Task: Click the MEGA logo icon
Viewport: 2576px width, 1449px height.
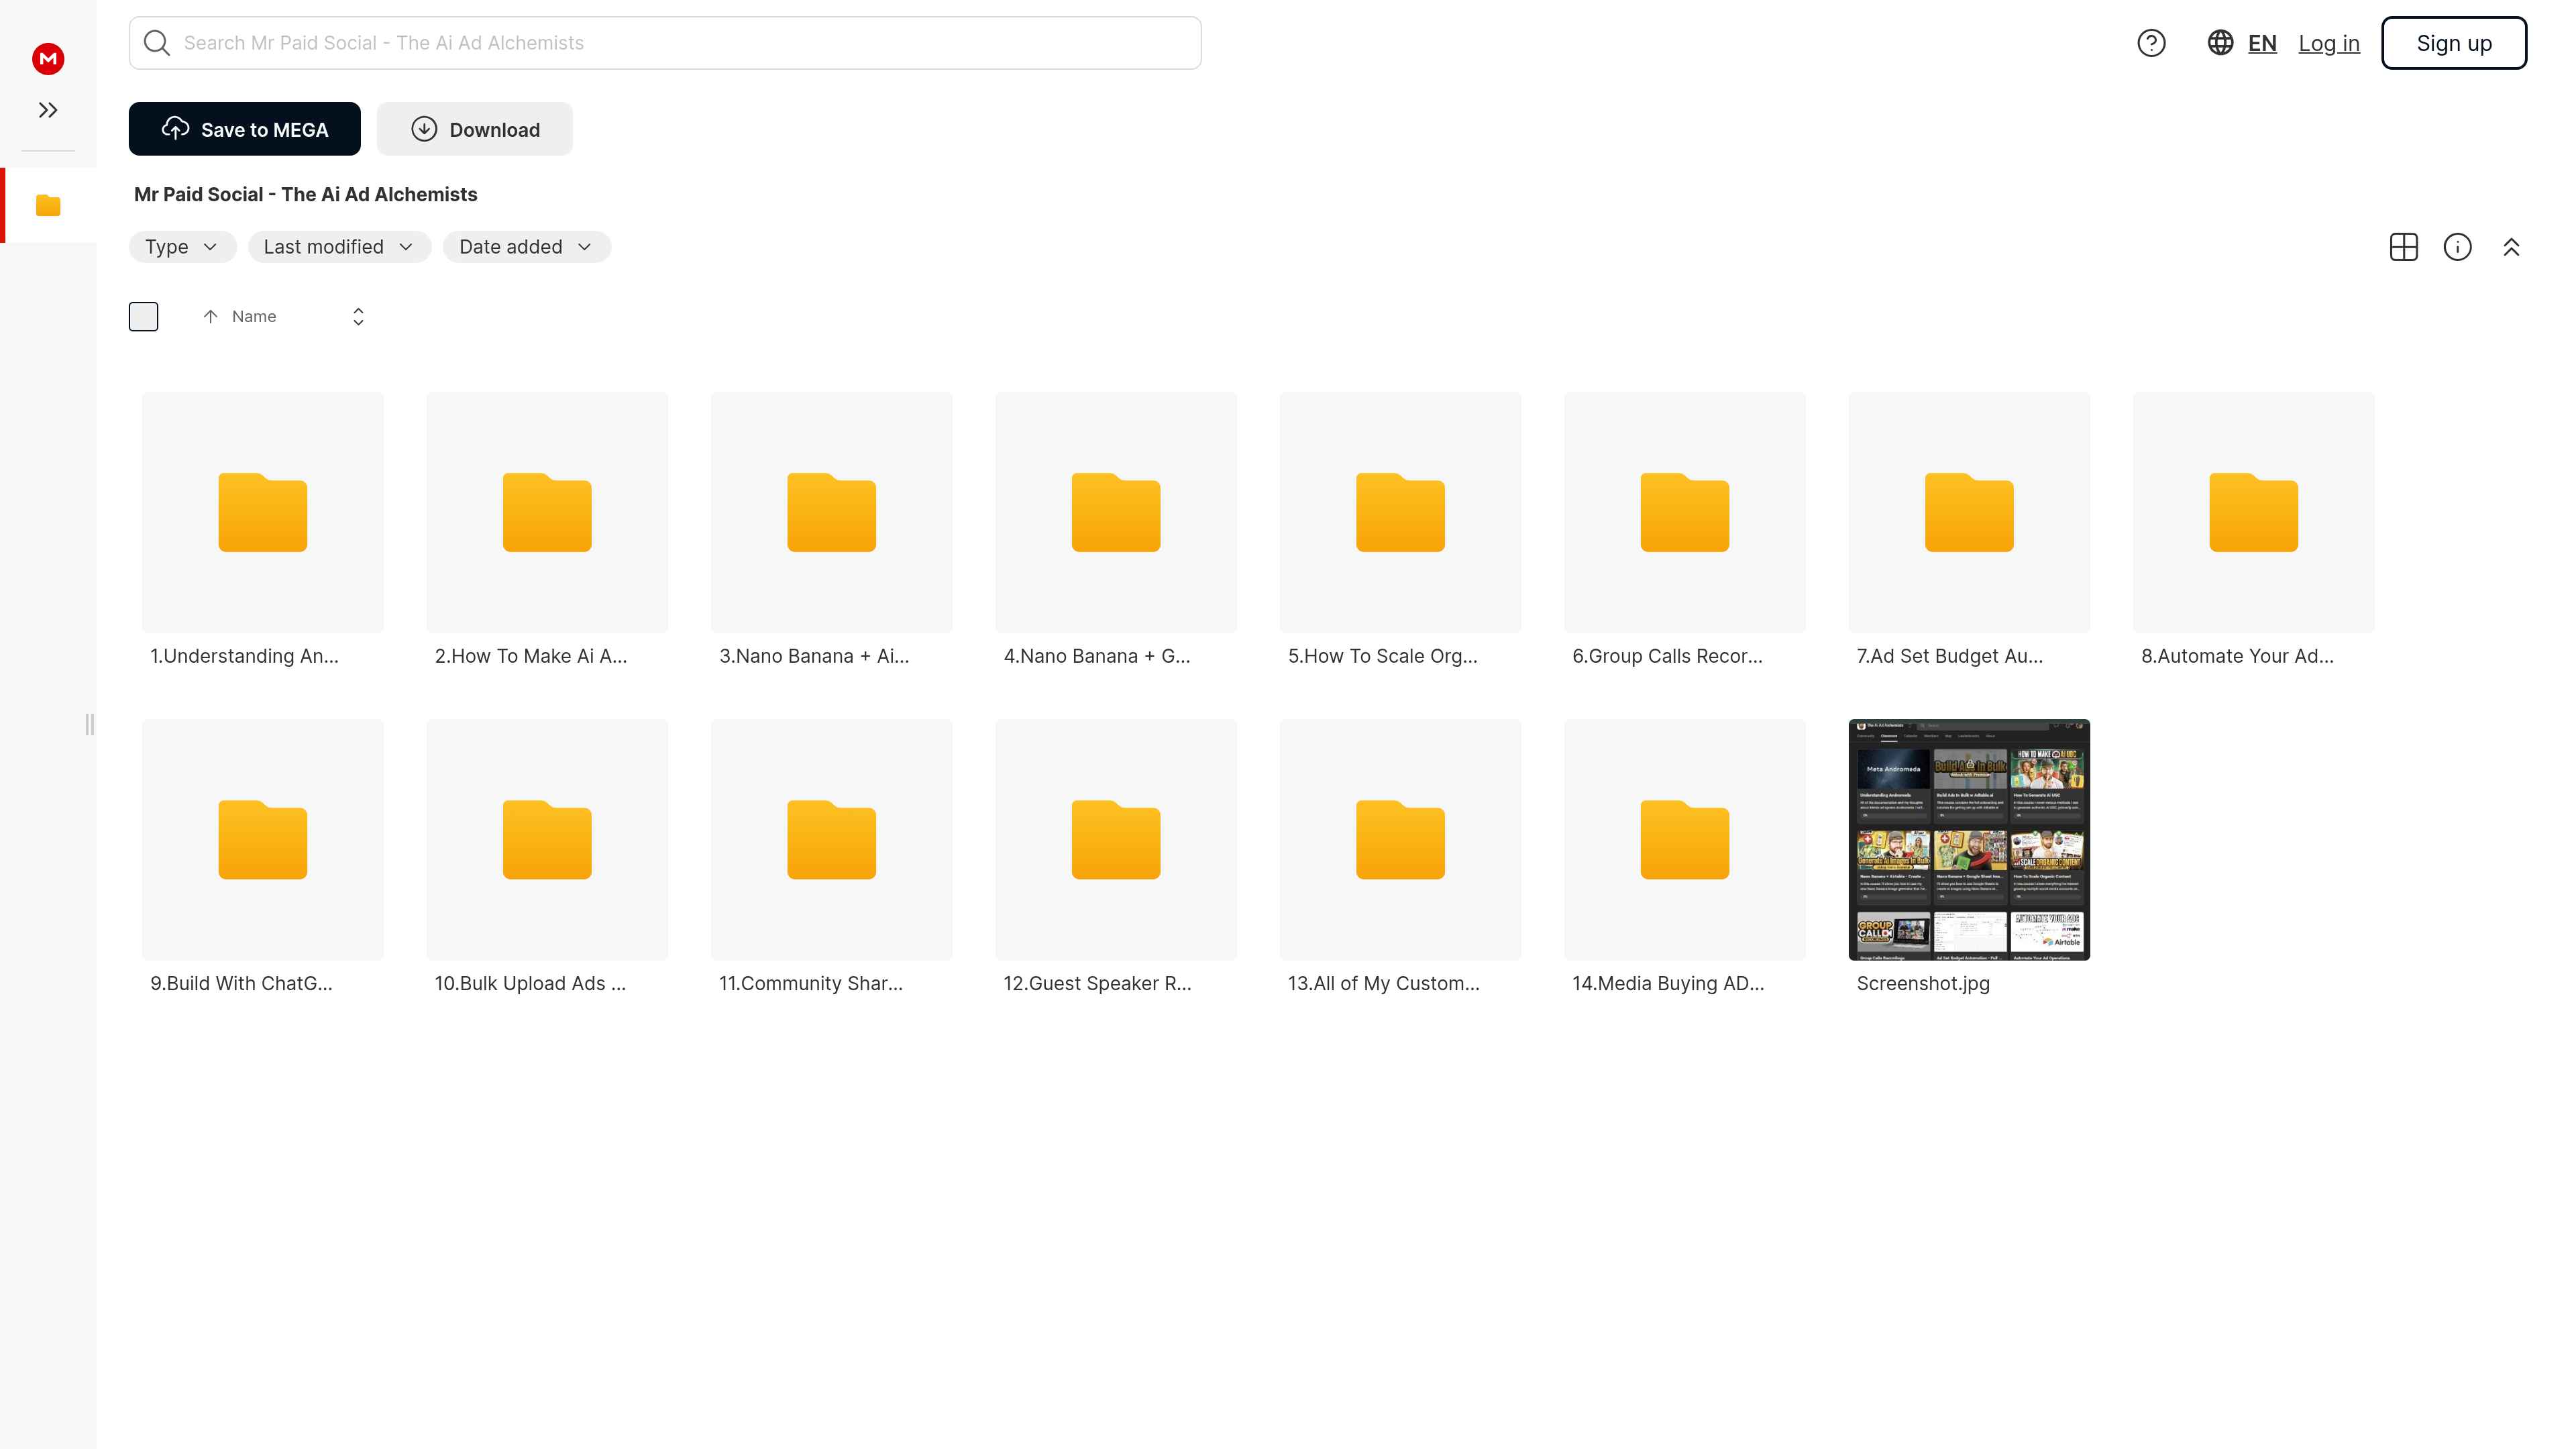Action: pyautogui.click(x=48, y=59)
